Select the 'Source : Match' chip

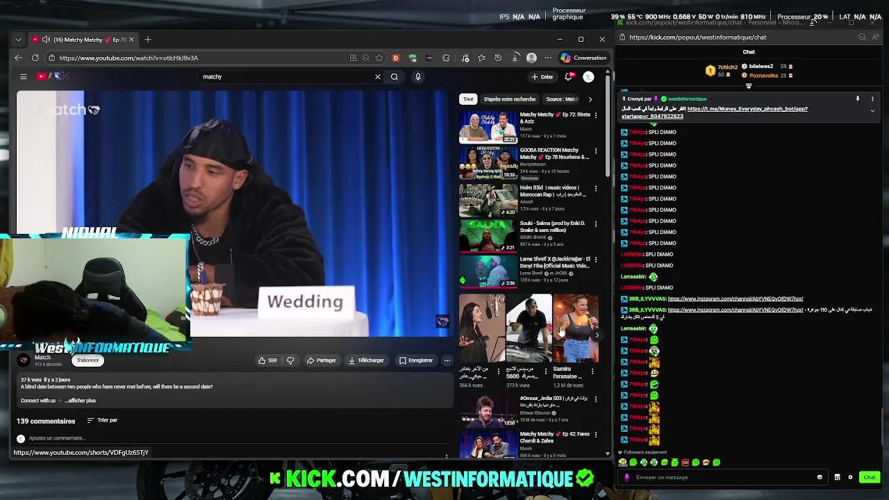tap(561, 99)
